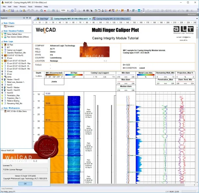Screen dimensions: 199x193
Task: Close the Explorer panel
Action: (30, 18)
